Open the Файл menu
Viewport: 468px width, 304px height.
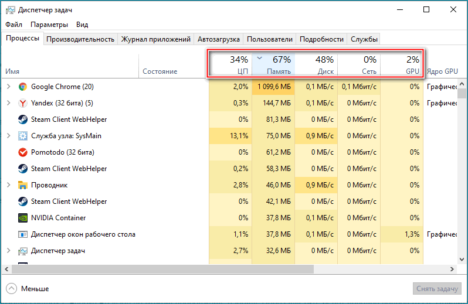[x=14, y=25]
